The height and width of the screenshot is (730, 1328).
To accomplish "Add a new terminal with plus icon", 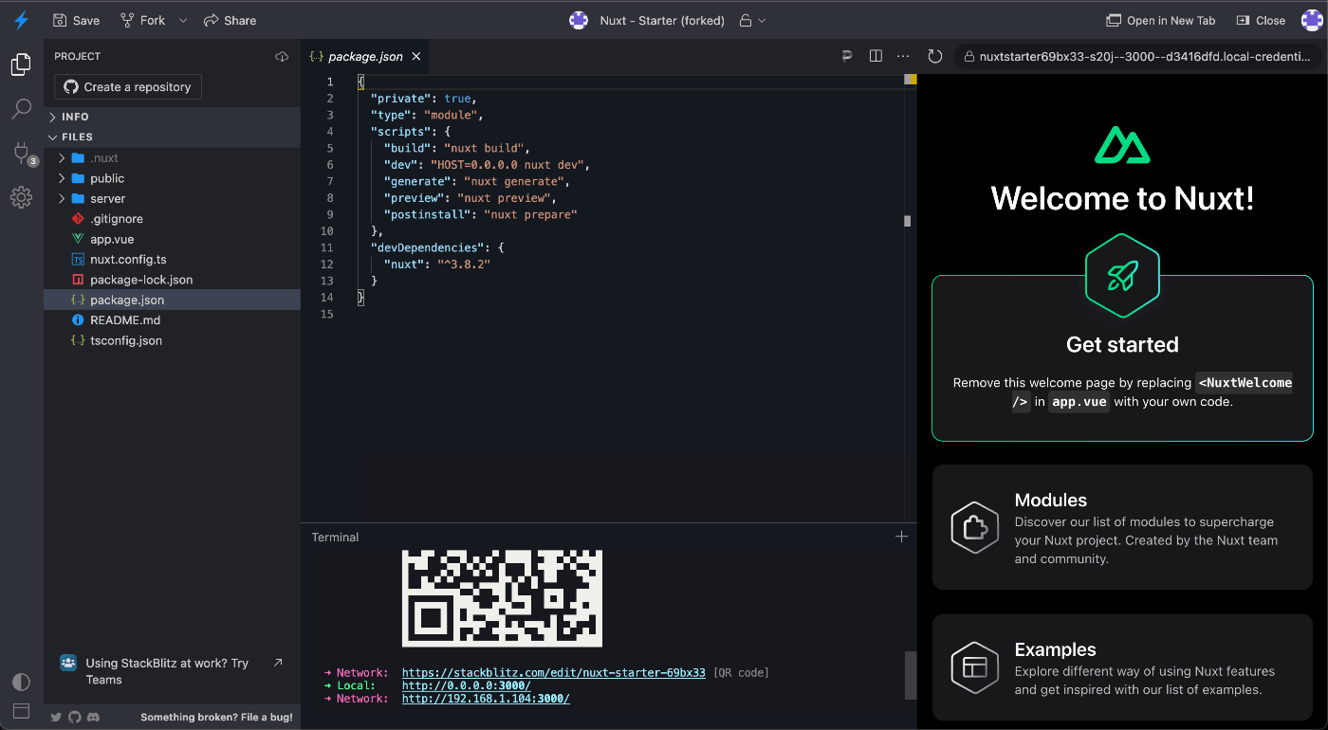I will click(x=901, y=537).
